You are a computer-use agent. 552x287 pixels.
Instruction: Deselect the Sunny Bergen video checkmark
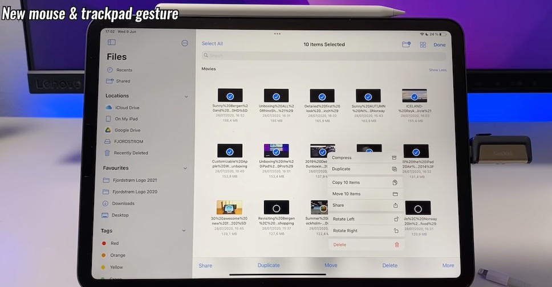tap(230, 96)
